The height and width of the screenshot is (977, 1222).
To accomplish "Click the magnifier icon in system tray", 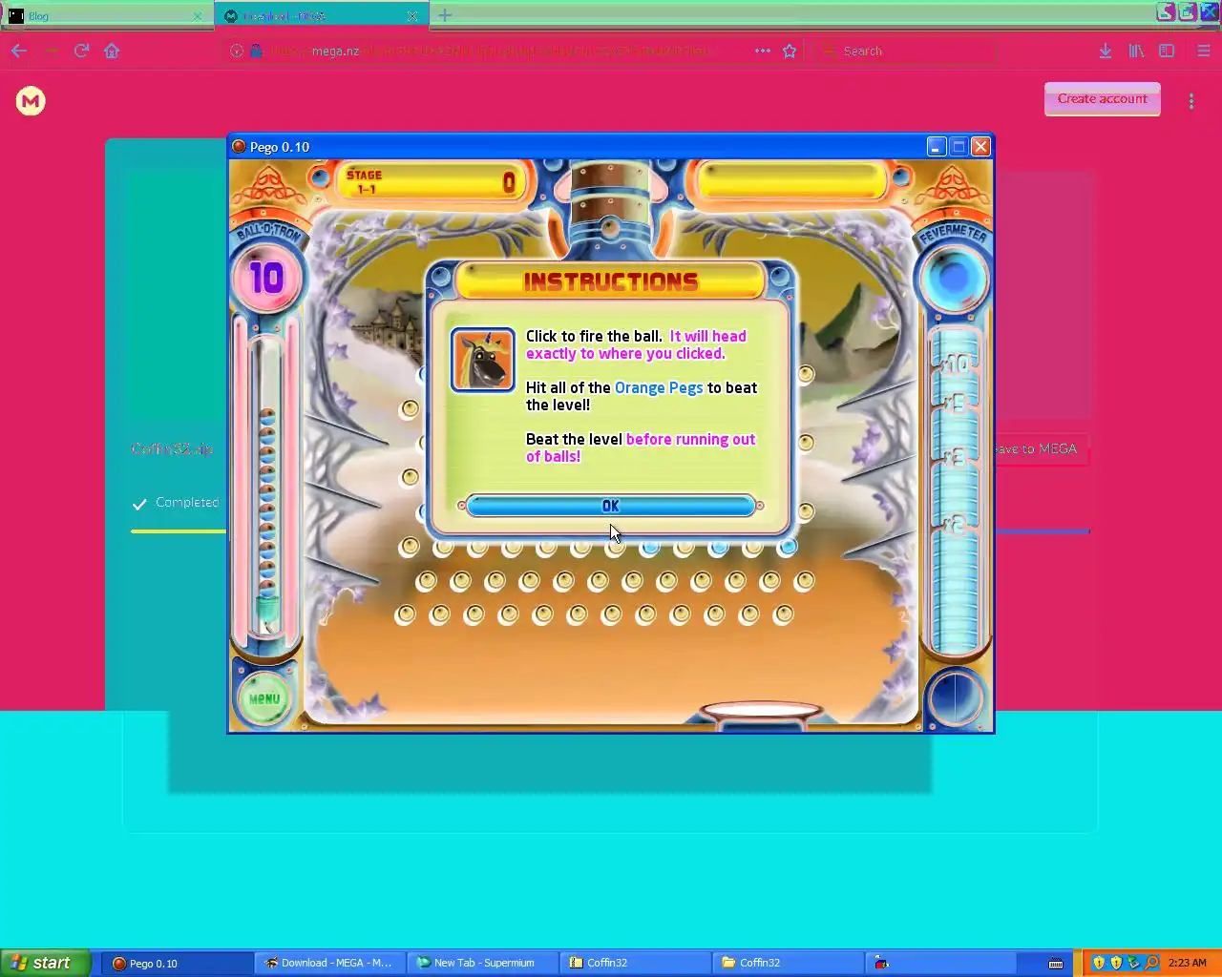I will pyautogui.click(x=1152, y=963).
